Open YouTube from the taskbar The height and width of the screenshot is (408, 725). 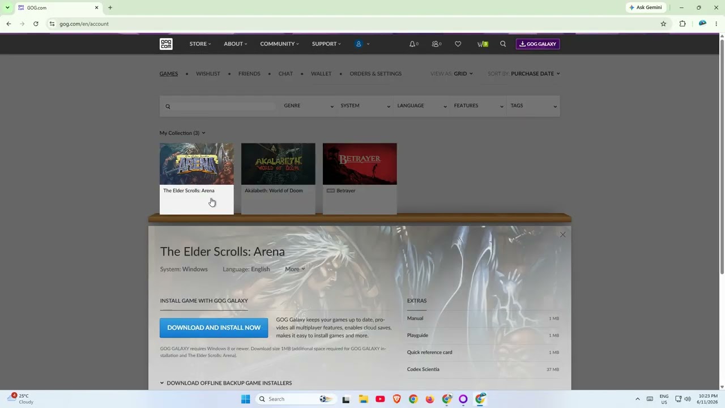(380, 399)
